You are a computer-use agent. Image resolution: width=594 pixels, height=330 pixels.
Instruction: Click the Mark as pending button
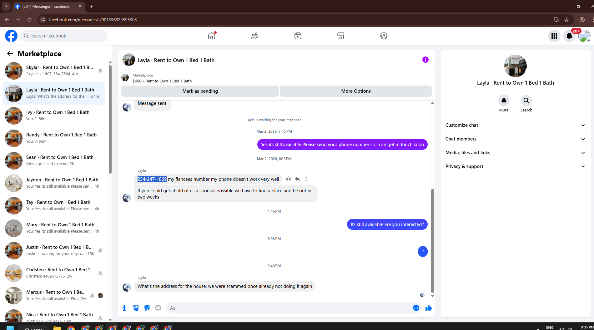tap(200, 91)
